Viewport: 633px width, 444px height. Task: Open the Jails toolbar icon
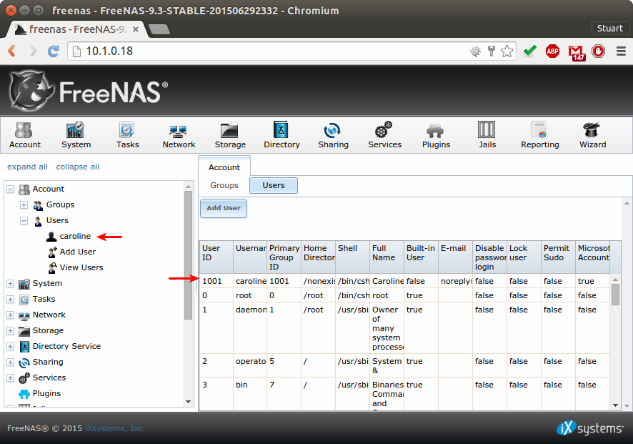click(x=487, y=135)
